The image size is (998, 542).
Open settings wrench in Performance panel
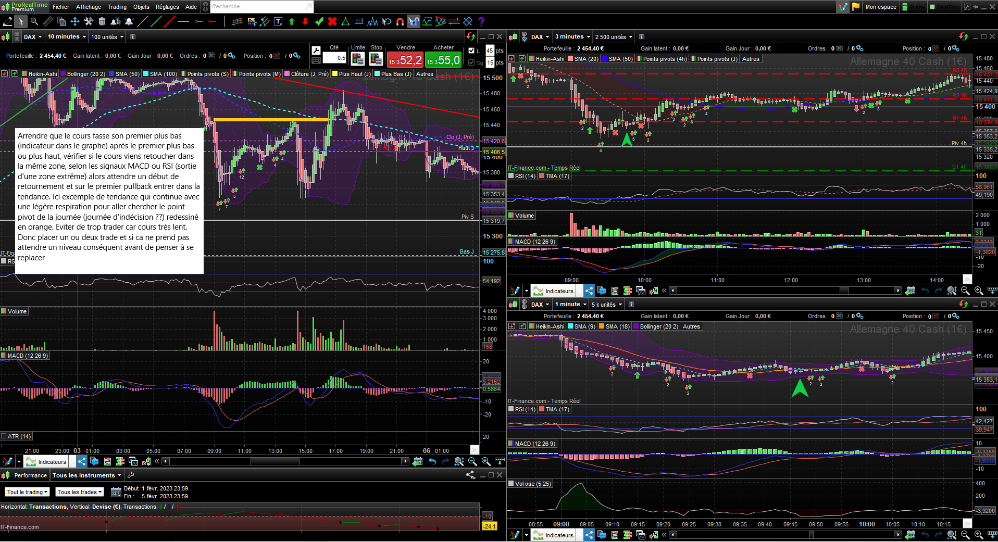point(131,475)
